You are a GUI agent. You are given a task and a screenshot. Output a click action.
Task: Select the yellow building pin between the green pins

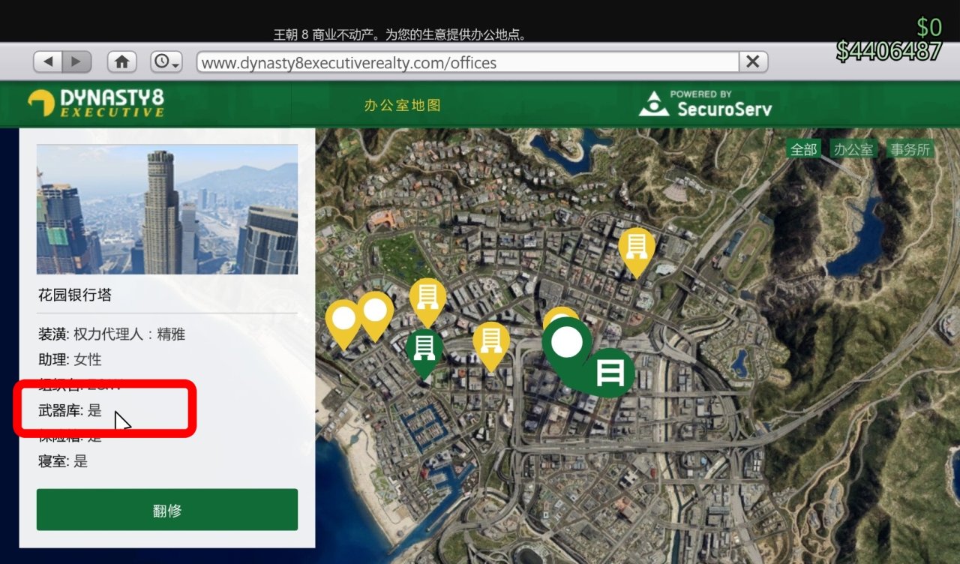491,344
